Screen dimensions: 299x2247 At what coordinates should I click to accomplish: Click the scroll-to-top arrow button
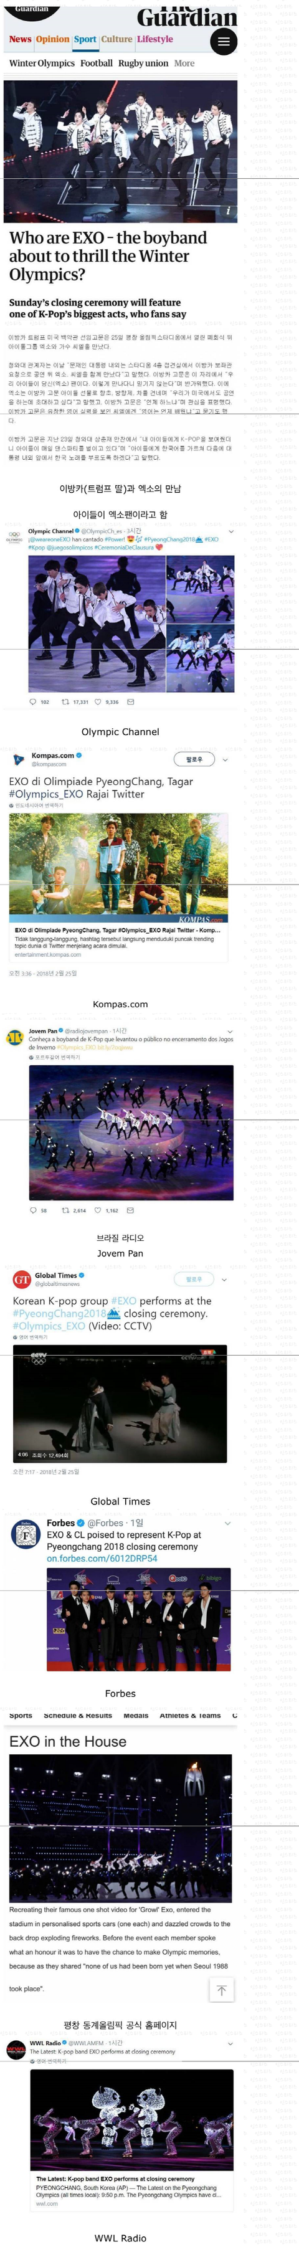pyautogui.click(x=221, y=1990)
